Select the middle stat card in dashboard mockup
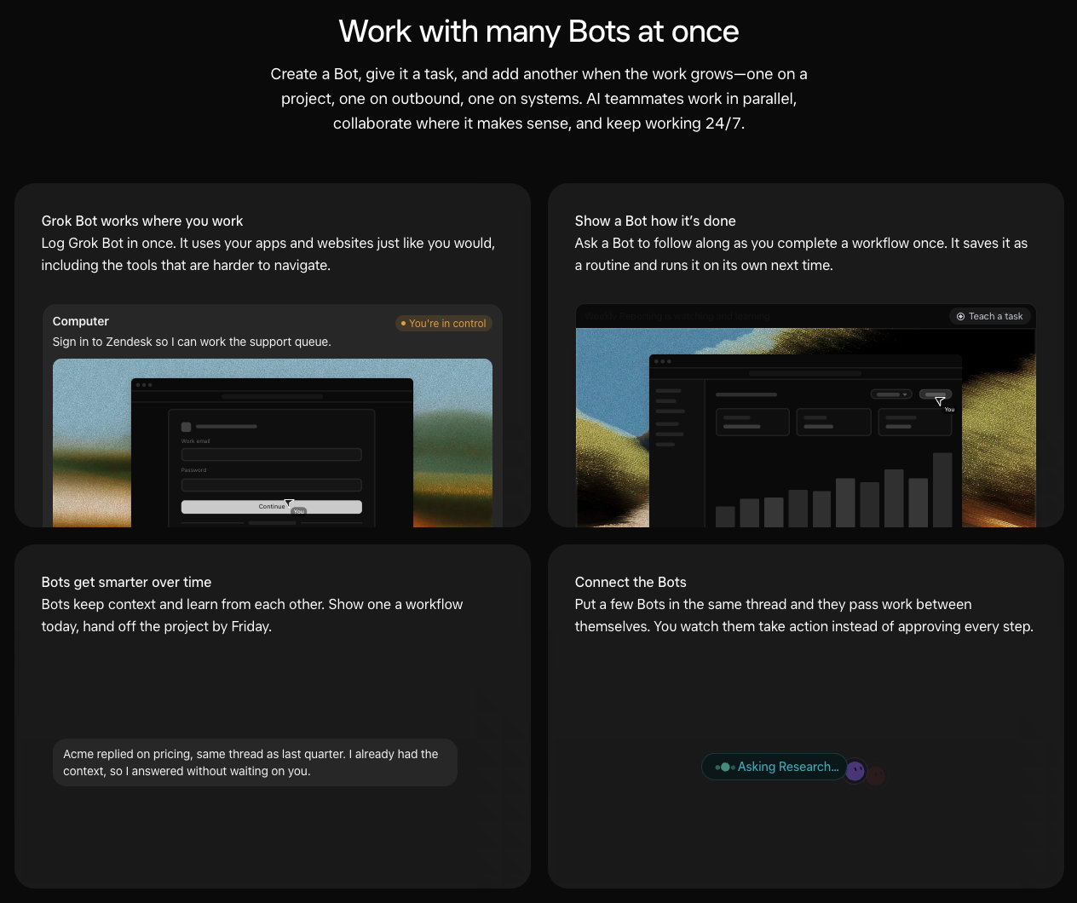Image resolution: width=1077 pixels, height=903 pixels. [x=833, y=422]
